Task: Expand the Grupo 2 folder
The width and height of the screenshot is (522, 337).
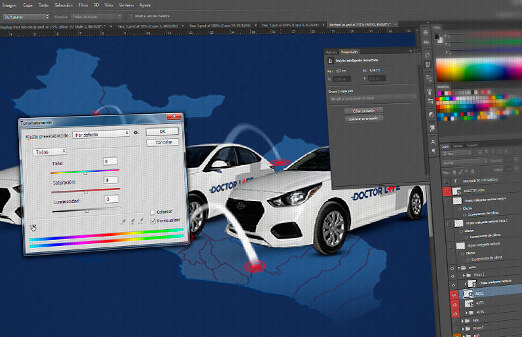Action: (464, 275)
